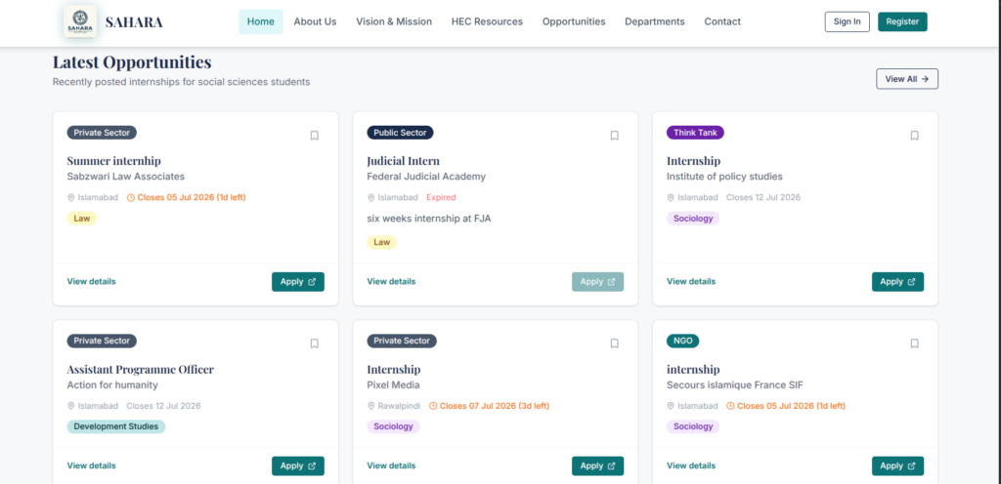1001x484 pixels.
Task: View details of Secours islamique internship
Action: [x=691, y=465]
